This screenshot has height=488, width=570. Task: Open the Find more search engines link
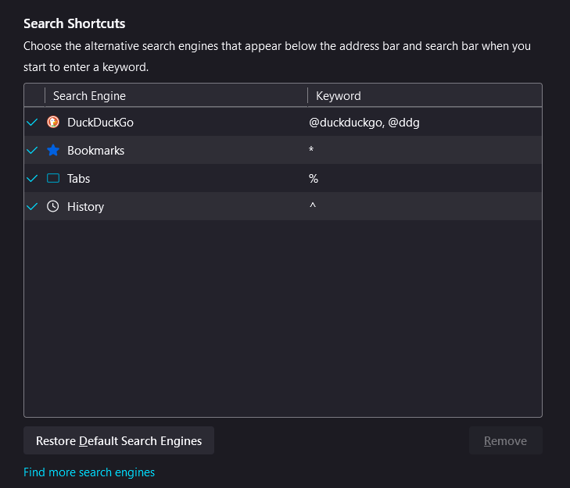89,472
